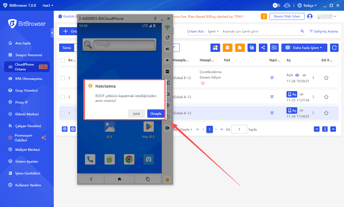Go to Proxy IP in sidebar
344x207 pixels.
tap(21, 102)
